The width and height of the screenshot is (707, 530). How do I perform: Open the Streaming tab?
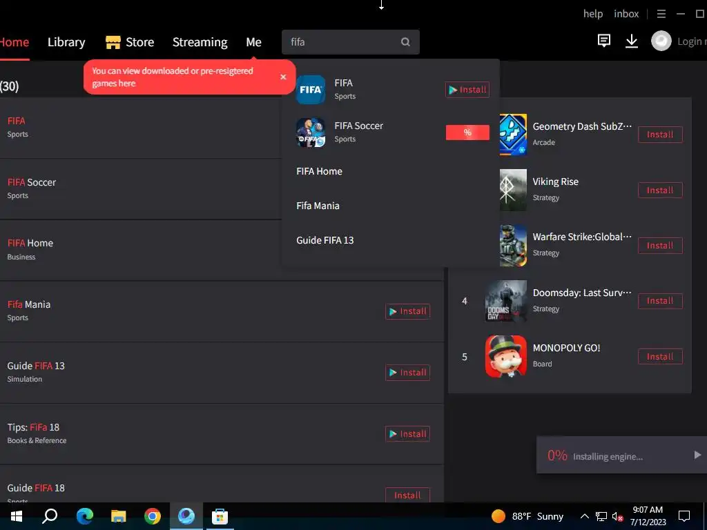click(x=200, y=42)
